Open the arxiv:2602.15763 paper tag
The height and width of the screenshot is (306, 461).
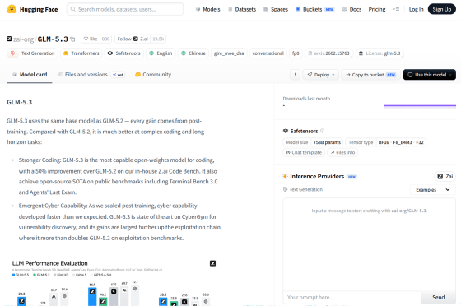pos(328,53)
